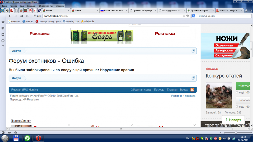The width and height of the screenshot is (253, 142).
Task: Click the jump icon on the top breadcrumb bar
Action: tap(193, 51)
